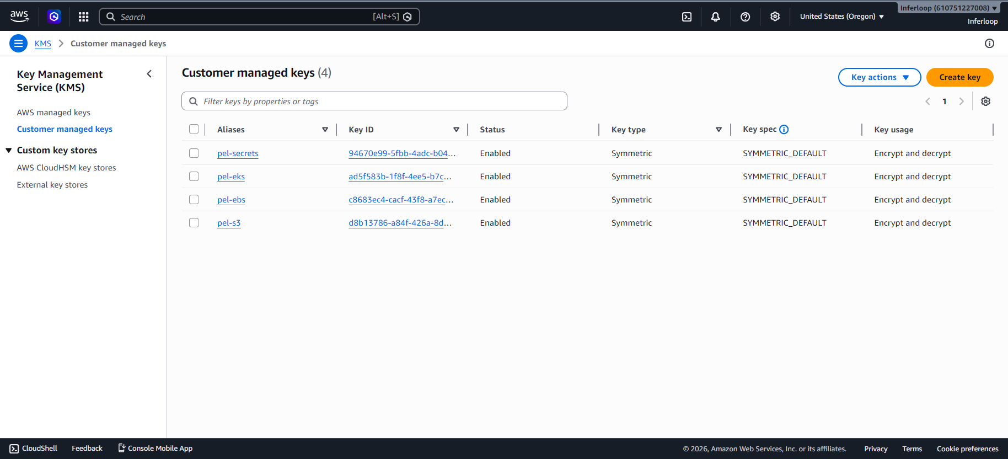The image size is (1008, 459).
Task: Open table preferences gear icon
Action: [985, 102]
